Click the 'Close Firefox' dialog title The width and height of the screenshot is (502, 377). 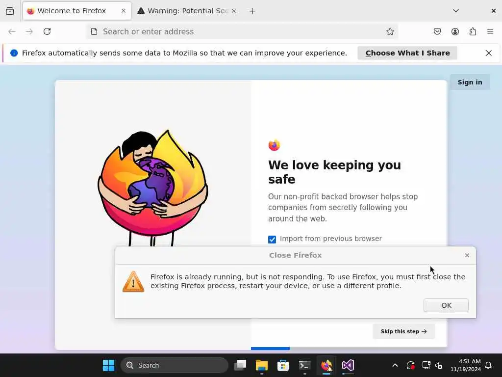(295, 255)
